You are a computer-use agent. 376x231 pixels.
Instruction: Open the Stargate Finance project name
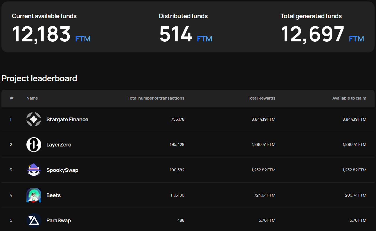click(x=67, y=119)
